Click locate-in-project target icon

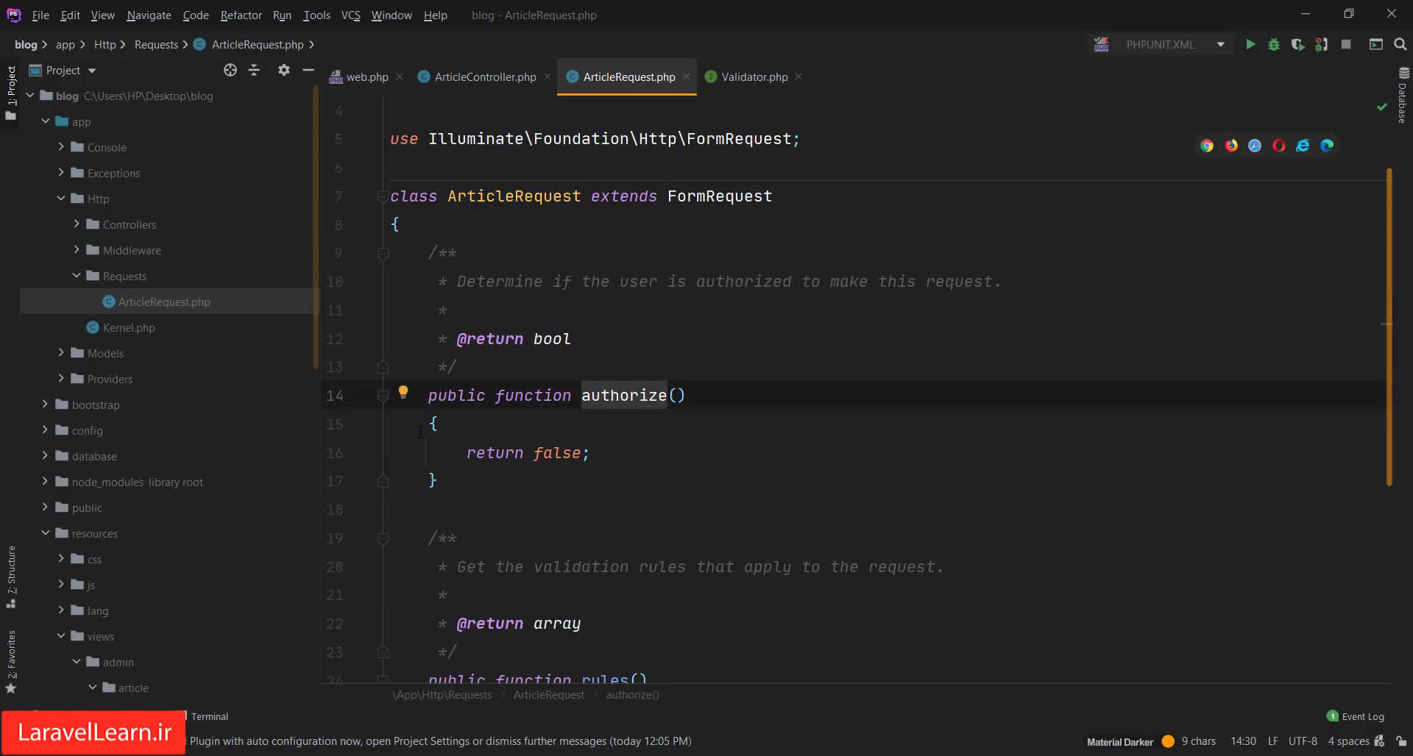[230, 70]
